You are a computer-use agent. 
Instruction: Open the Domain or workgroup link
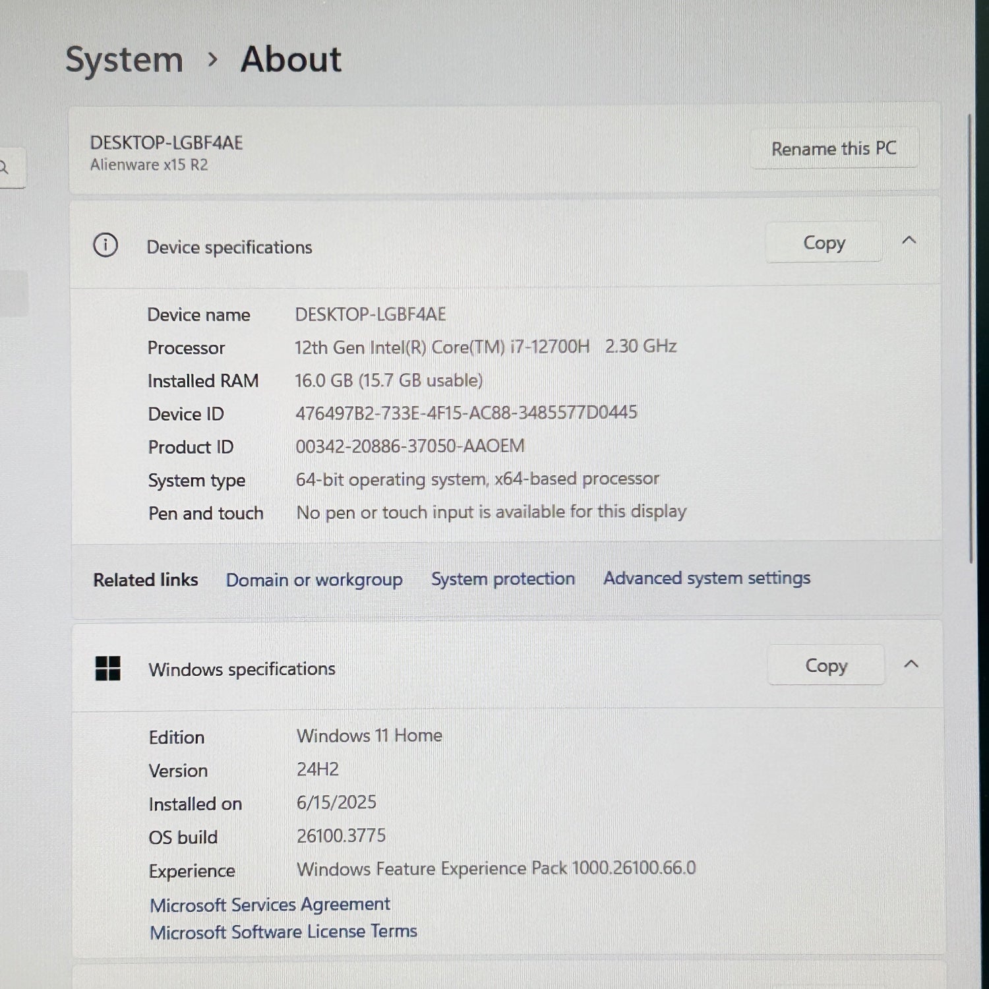[314, 580]
